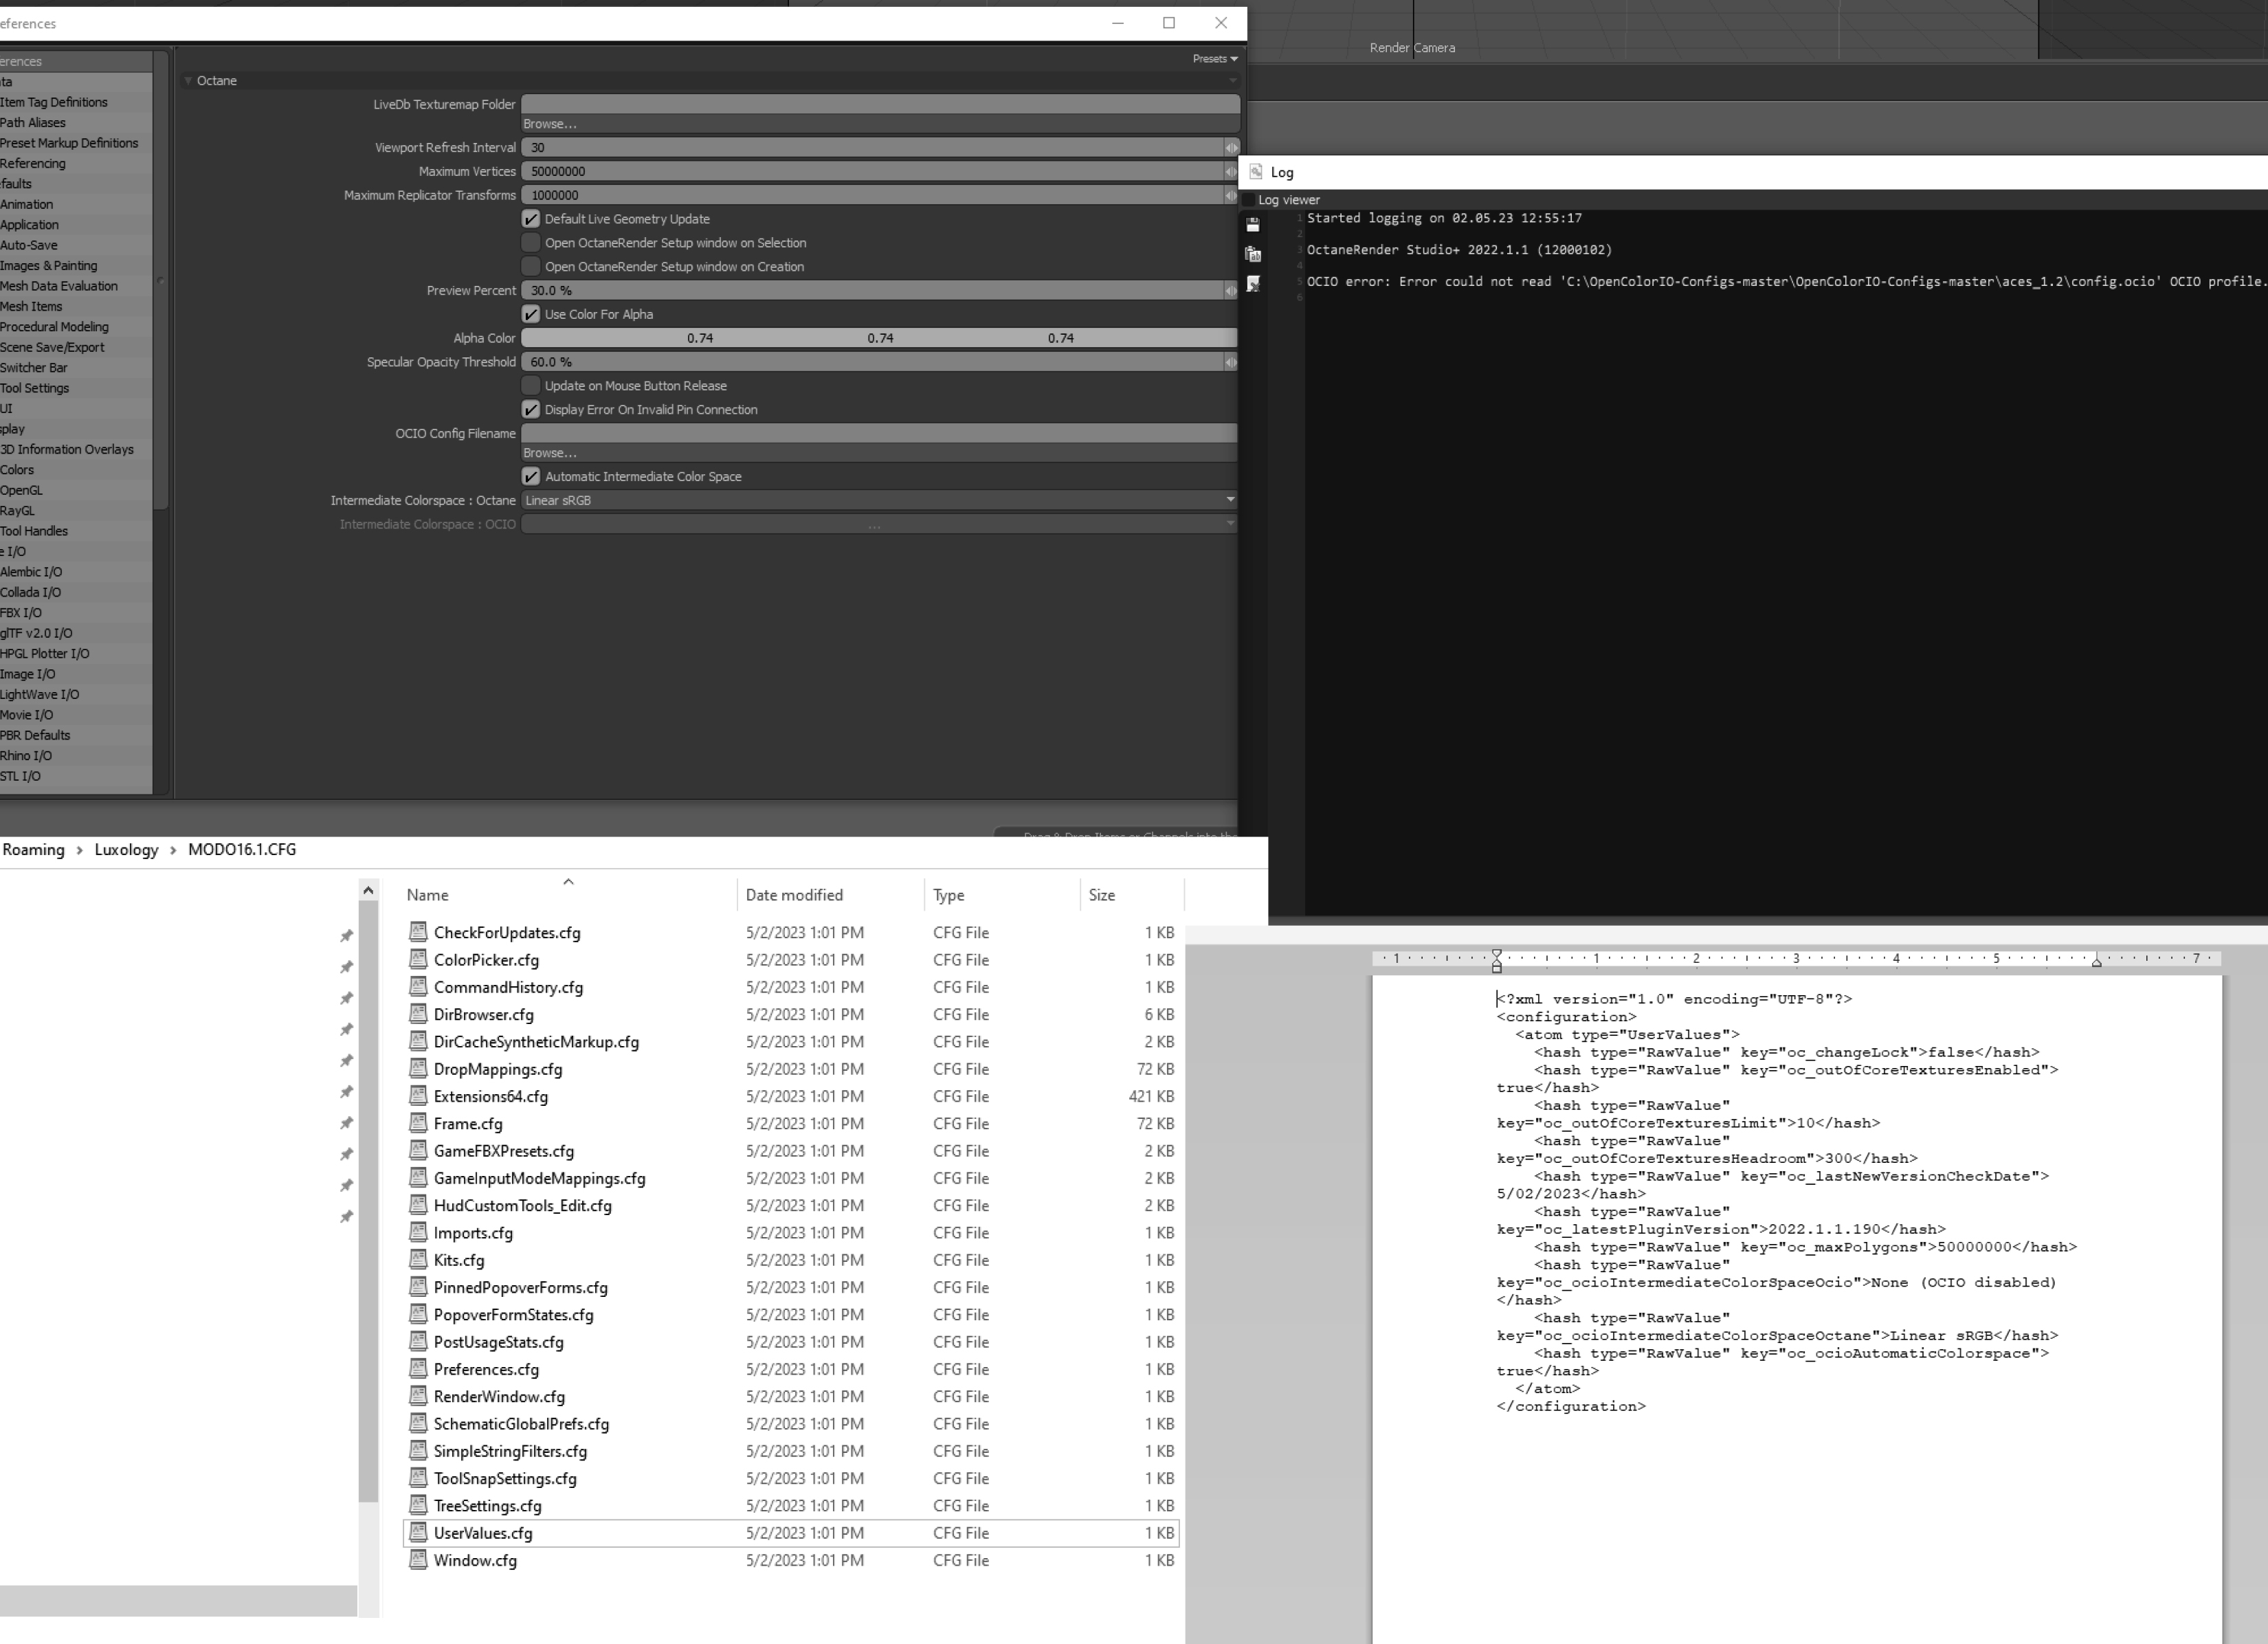Click the Viewport Refresh Interval stepper arrows
The height and width of the screenshot is (1644, 2268).
pos(1231,148)
